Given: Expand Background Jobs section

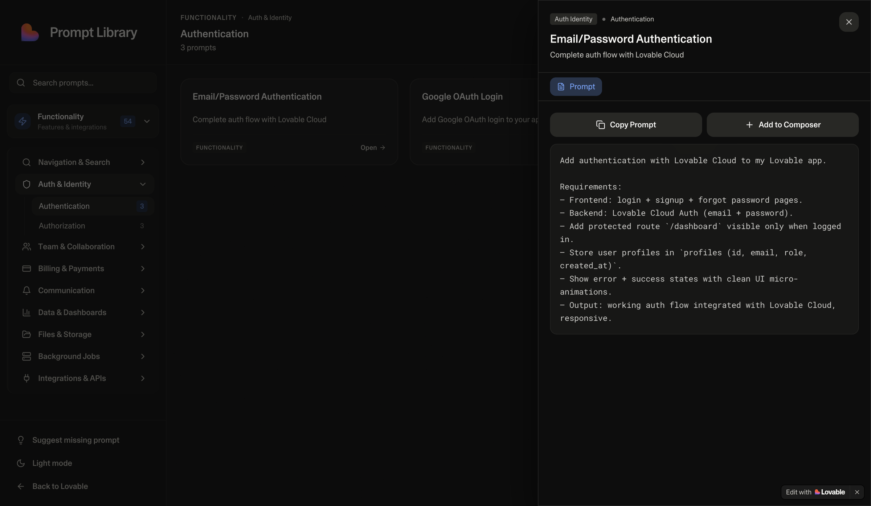Looking at the screenshot, I should point(143,357).
